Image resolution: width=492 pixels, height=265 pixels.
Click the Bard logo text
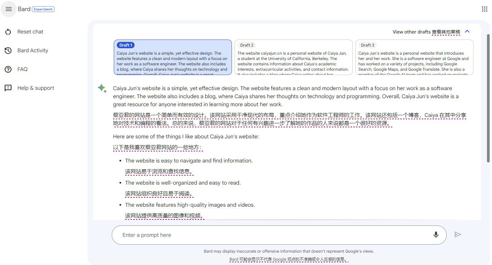[x=24, y=9]
